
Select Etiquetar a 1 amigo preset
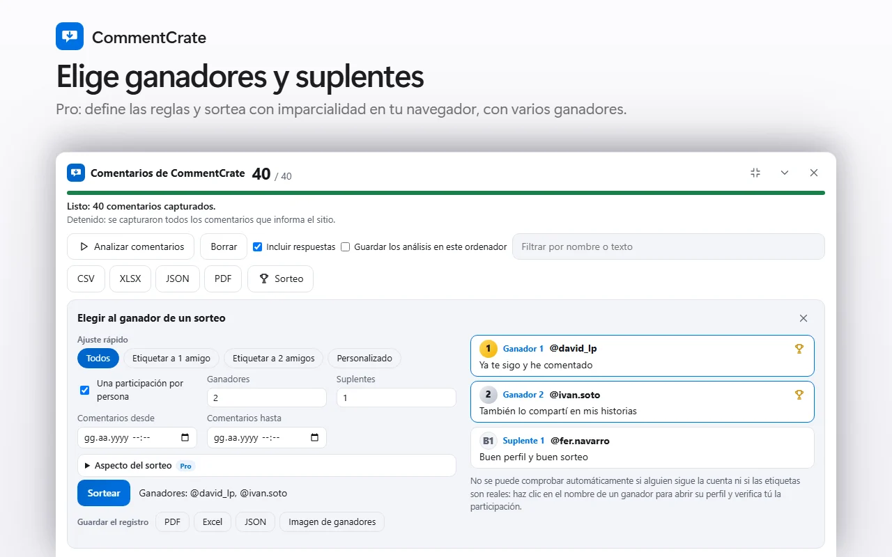coord(171,358)
